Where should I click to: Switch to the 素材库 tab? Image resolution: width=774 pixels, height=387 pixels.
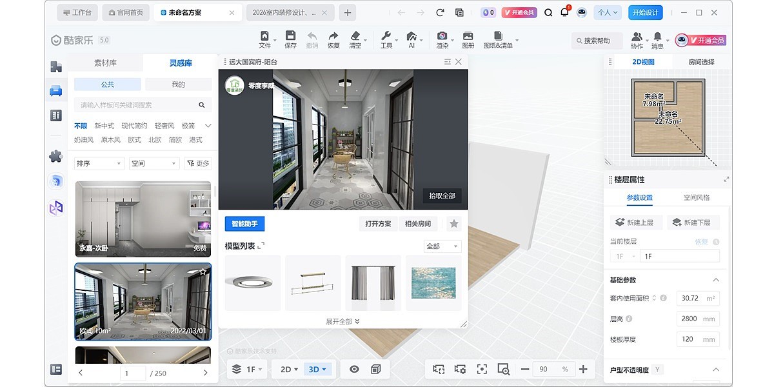point(106,63)
